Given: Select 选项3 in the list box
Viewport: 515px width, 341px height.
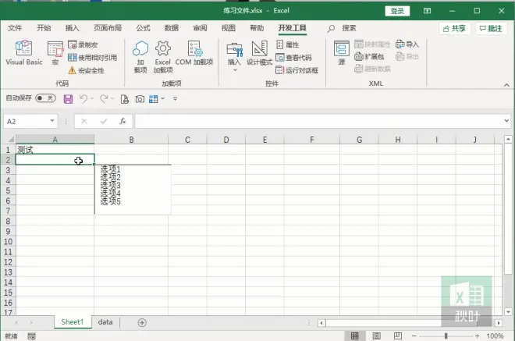Looking at the screenshot, I should [110, 185].
